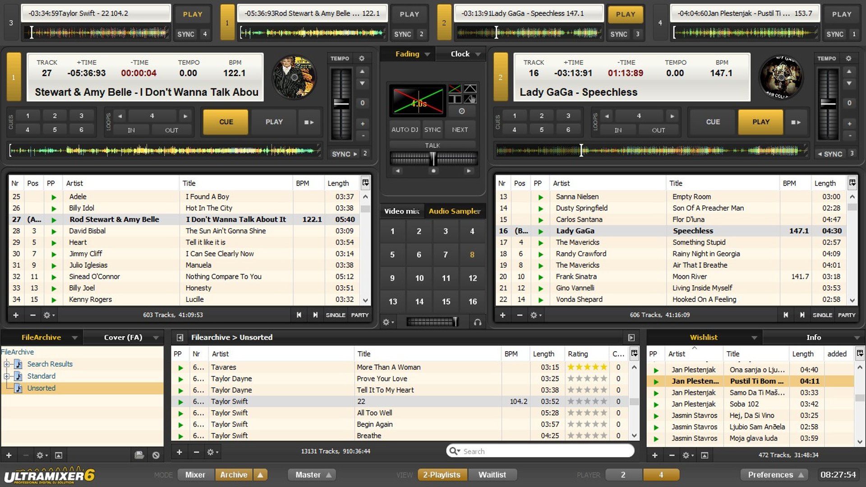Viewport: 866px width, 487px height.
Task: Click PLAY on deck 2
Action: pyautogui.click(x=761, y=122)
